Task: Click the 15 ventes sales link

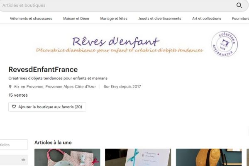Action: tap(18, 95)
